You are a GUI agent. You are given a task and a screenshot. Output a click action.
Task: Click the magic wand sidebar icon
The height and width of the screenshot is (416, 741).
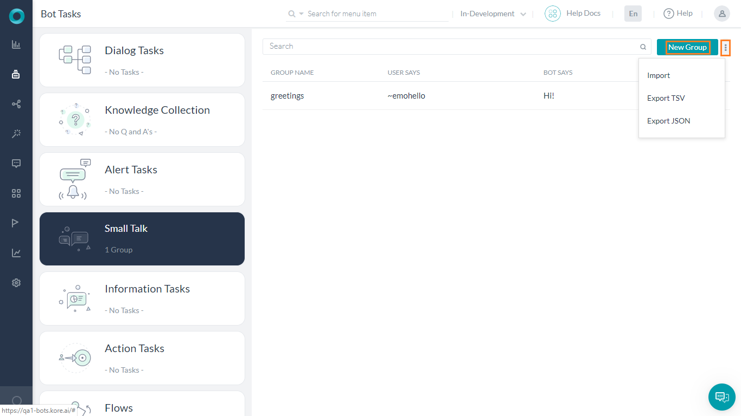coord(16,134)
